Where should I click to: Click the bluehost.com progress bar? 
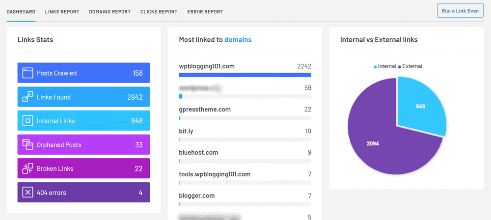tap(245, 161)
